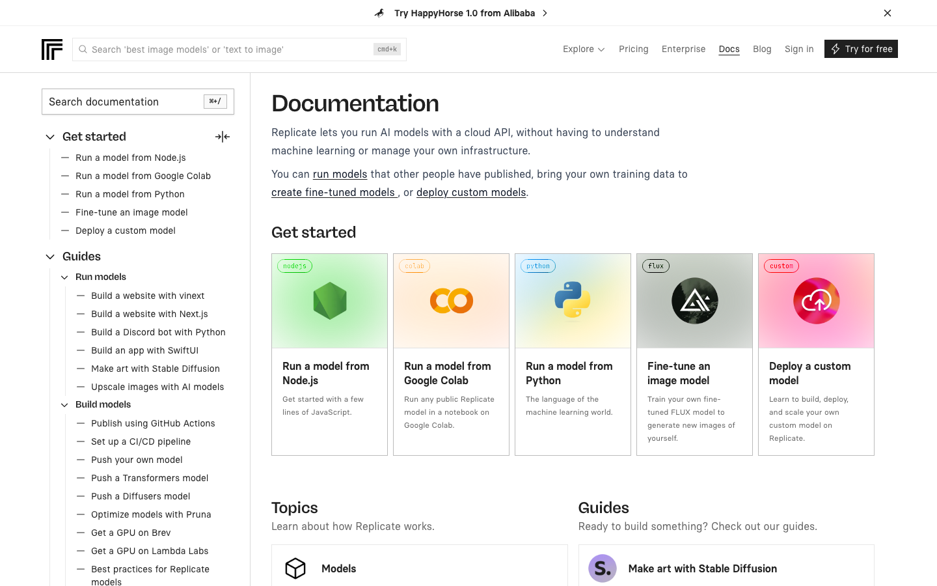The width and height of the screenshot is (937, 586).
Task: Open Get a GPU on Lambda Labs
Action: [150, 551]
